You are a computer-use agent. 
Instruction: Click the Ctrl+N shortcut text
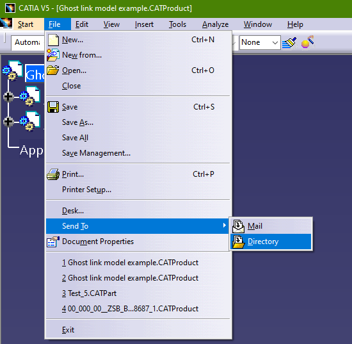(203, 40)
